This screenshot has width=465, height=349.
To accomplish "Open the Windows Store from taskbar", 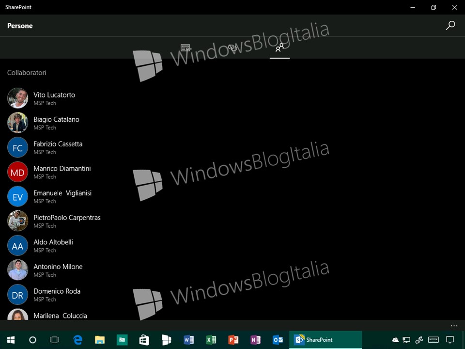I will 144,340.
